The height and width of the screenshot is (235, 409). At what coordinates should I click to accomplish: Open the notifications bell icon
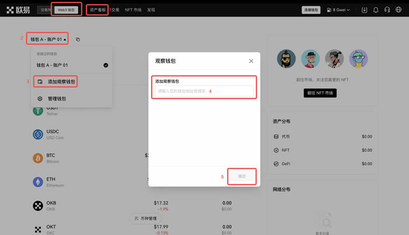click(x=376, y=10)
